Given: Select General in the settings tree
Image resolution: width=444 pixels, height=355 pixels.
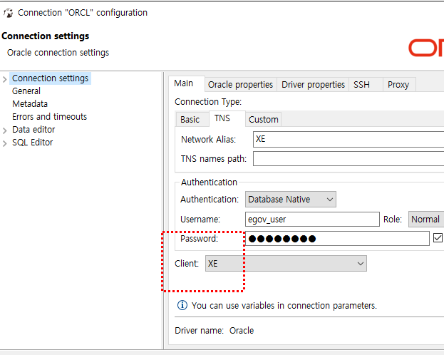Looking at the screenshot, I should coord(26,91).
